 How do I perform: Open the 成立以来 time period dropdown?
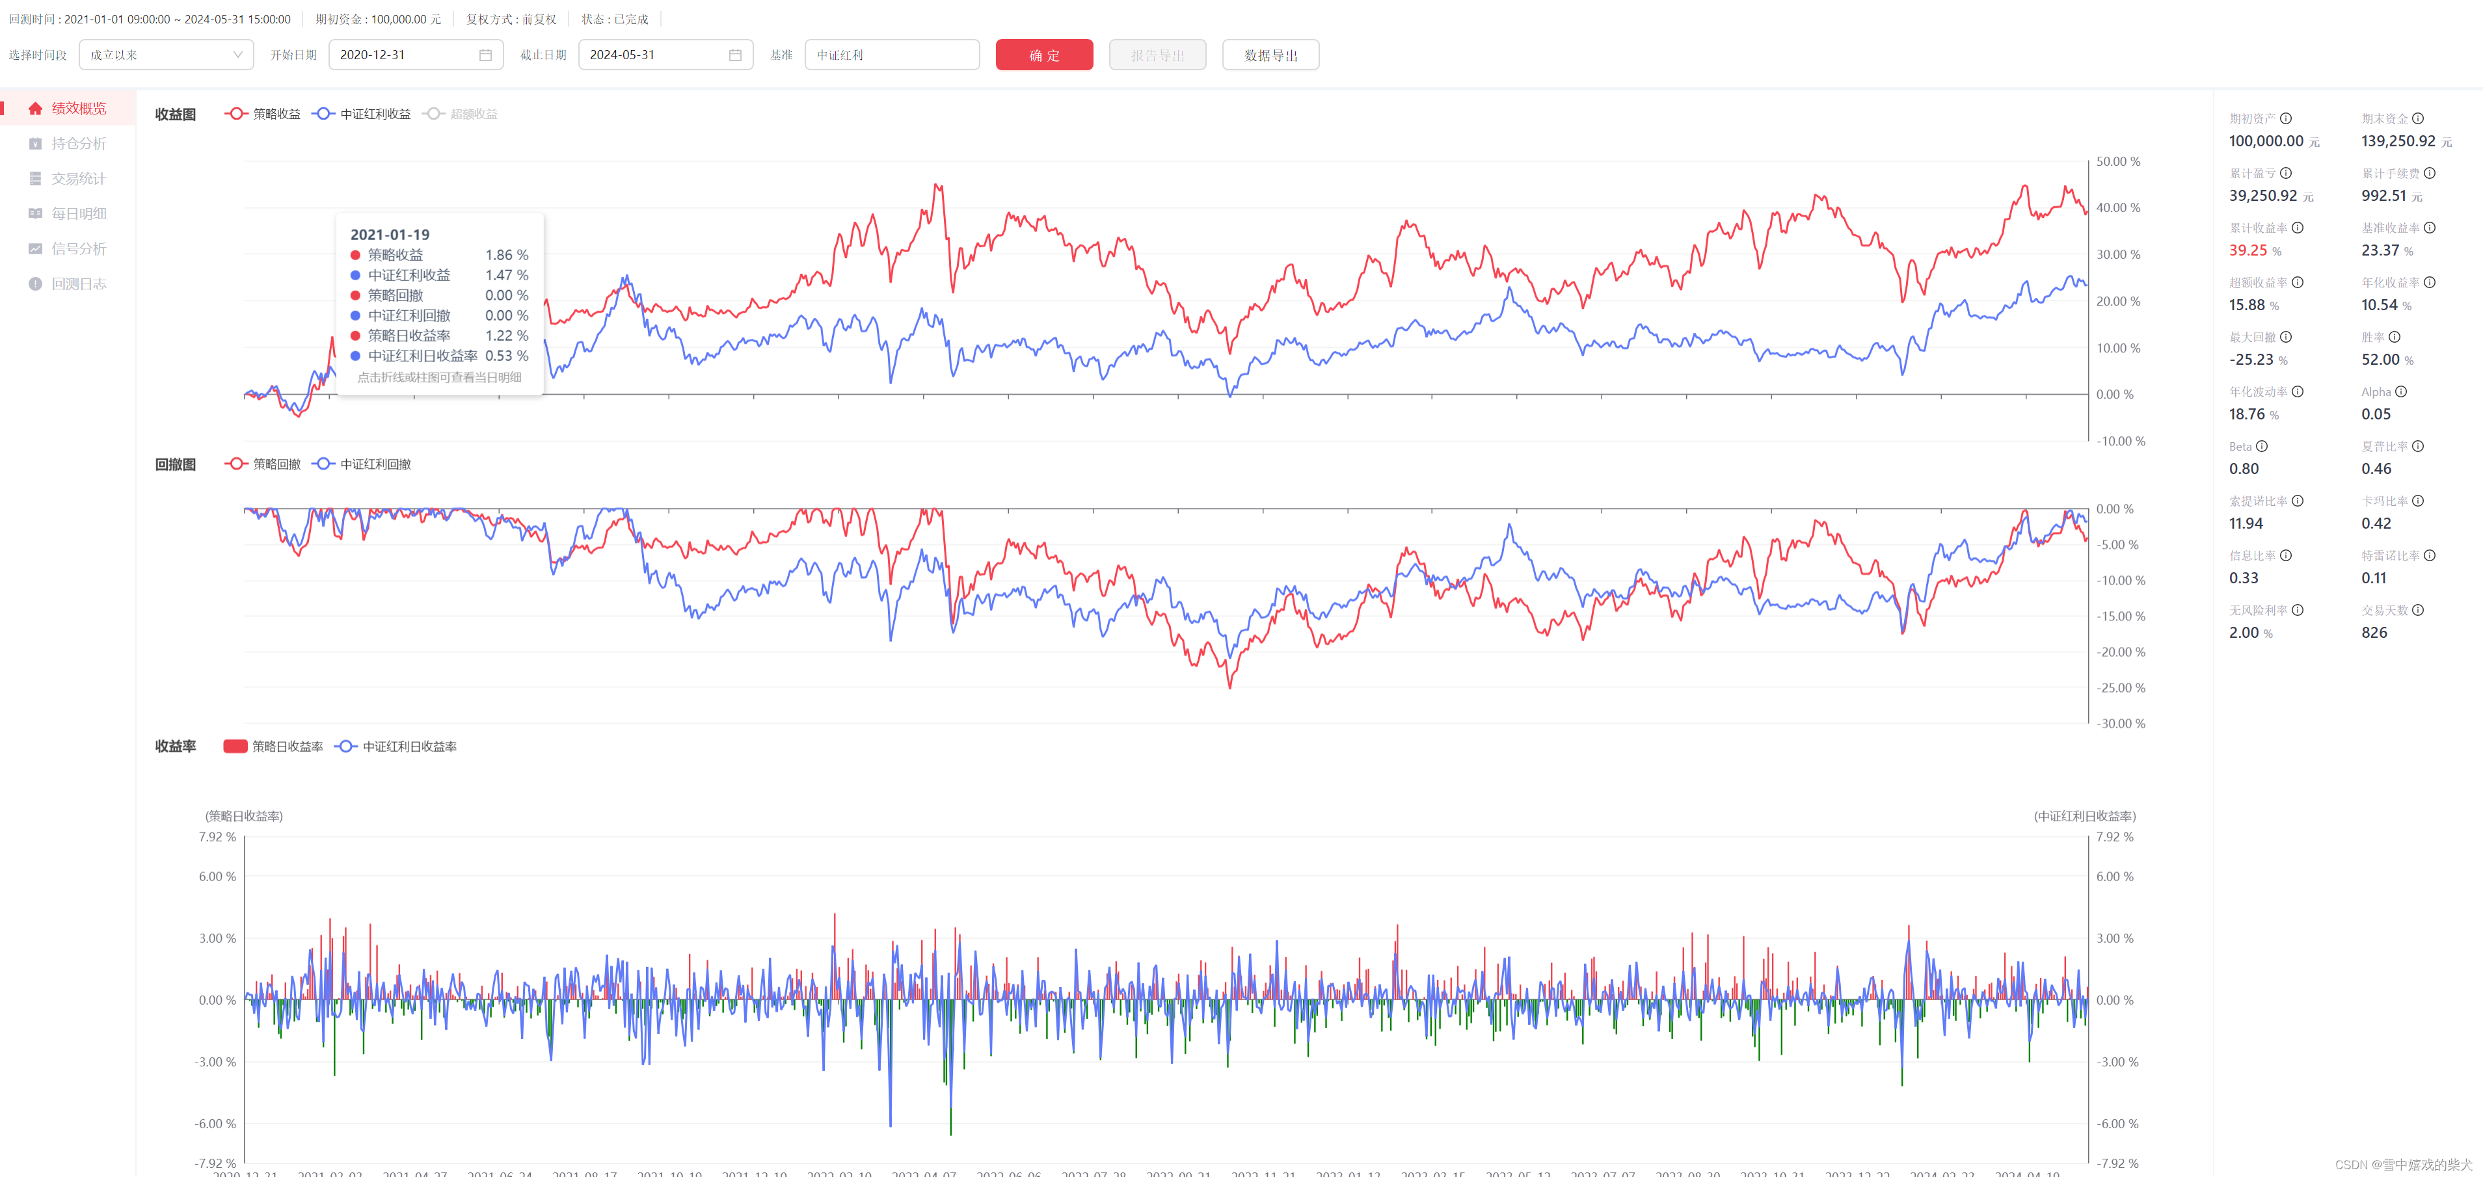[166, 56]
